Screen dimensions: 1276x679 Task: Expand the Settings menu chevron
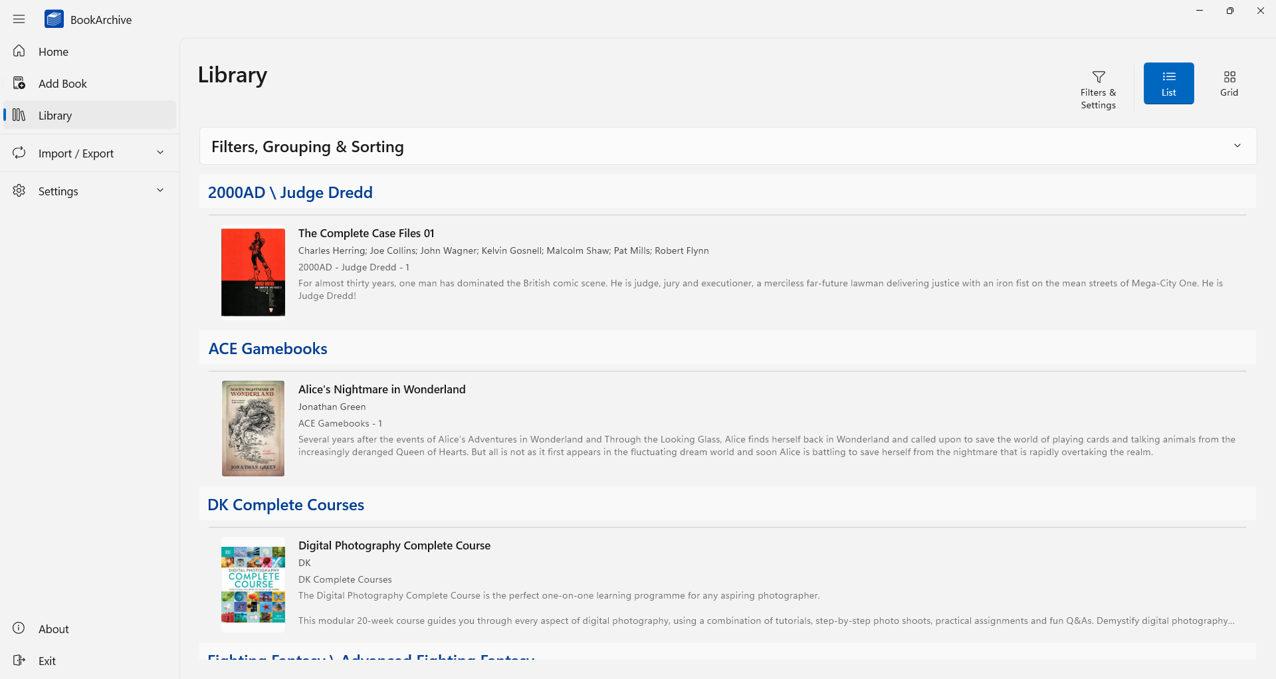160,191
